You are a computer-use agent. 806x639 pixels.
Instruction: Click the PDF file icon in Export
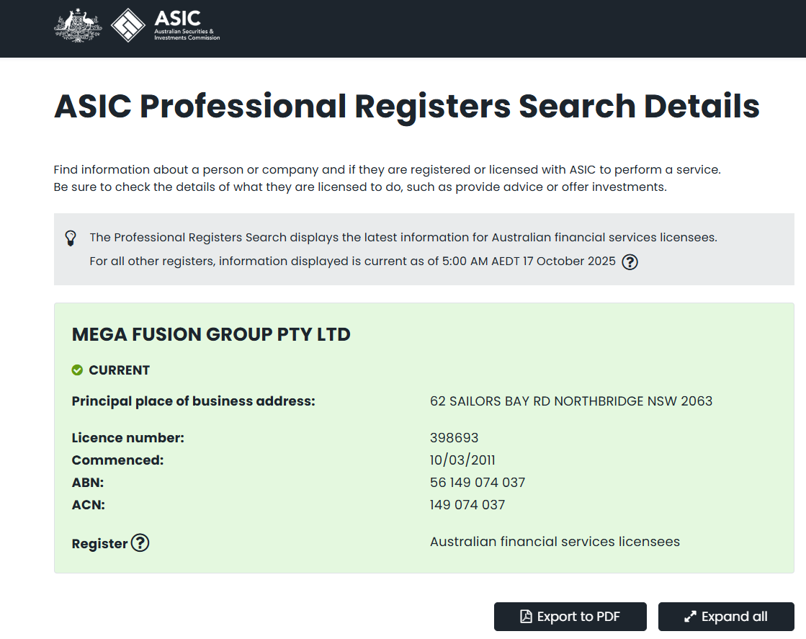point(526,617)
